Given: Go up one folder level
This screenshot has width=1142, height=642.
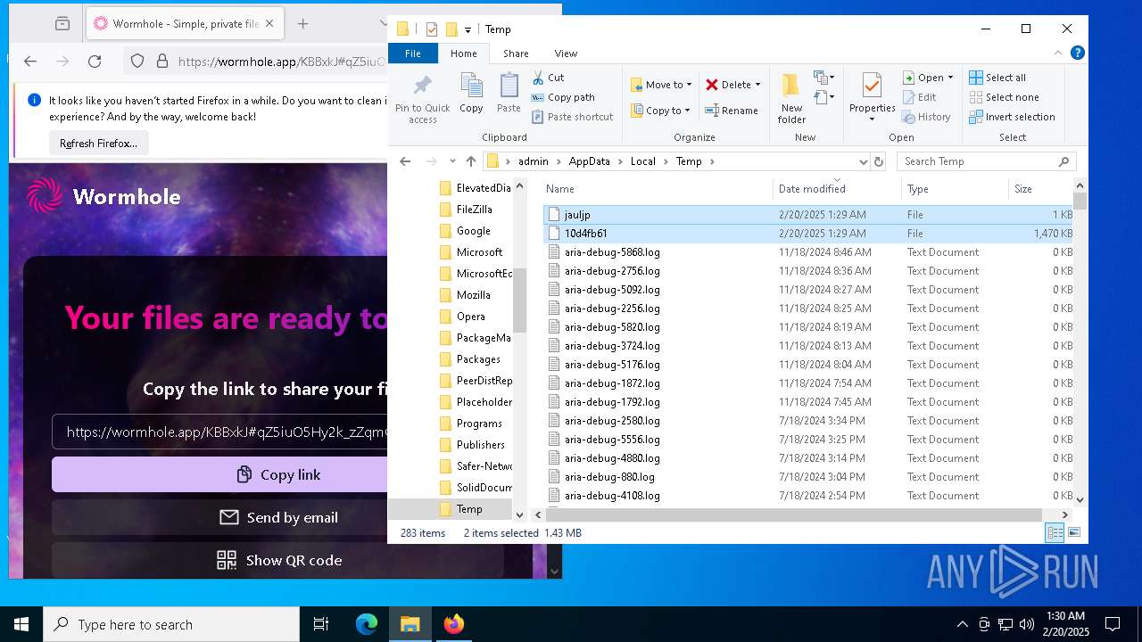Looking at the screenshot, I should click(471, 161).
